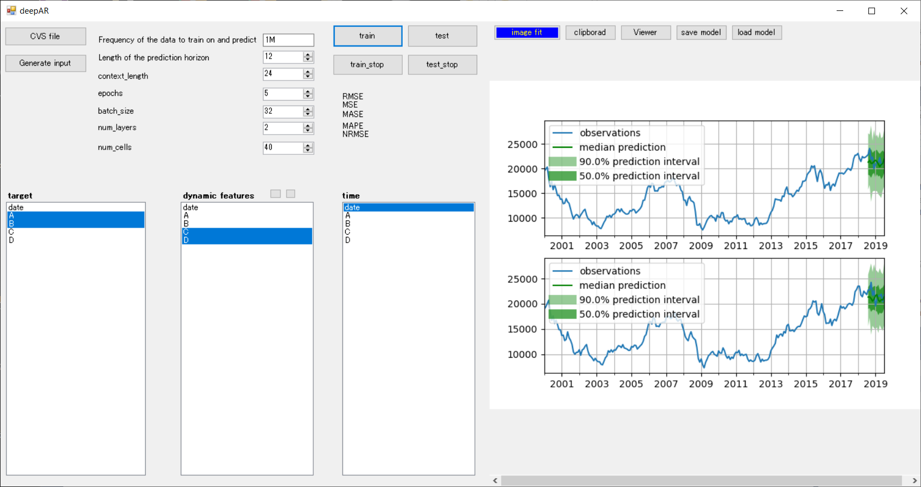
Task: Click the context_length value field 24
Action: coord(283,74)
